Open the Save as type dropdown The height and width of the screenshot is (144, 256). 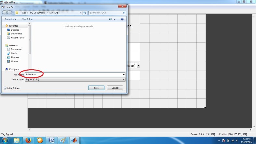coord(75,79)
